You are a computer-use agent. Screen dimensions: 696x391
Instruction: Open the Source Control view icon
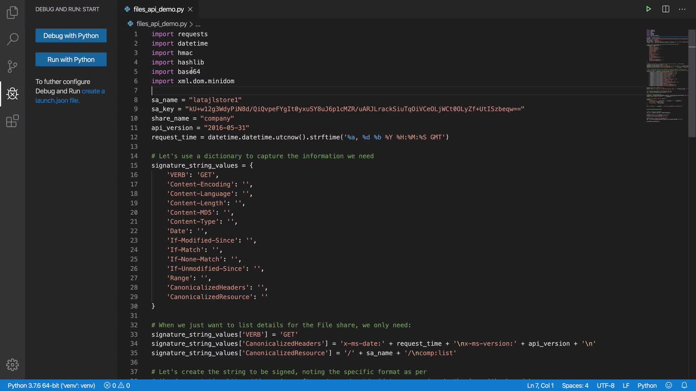point(12,66)
